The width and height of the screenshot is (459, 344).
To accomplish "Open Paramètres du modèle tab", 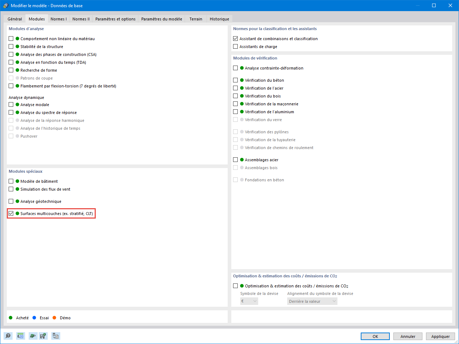I will 162,19.
